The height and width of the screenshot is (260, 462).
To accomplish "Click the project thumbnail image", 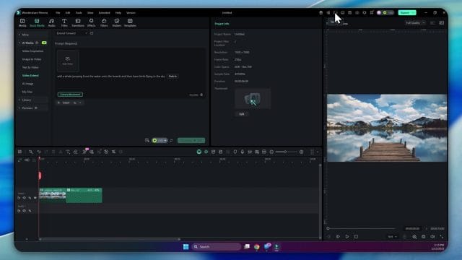I will click(x=253, y=99).
